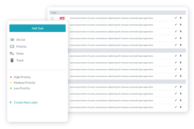Delete the first task under Today

pyautogui.click(x=181, y=18)
